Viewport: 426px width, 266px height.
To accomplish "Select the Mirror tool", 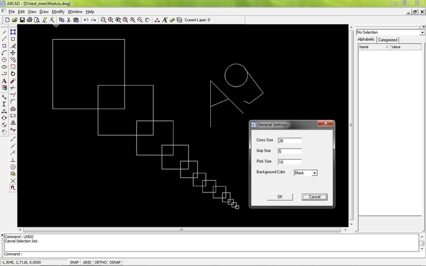I will (x=13, y=123).
